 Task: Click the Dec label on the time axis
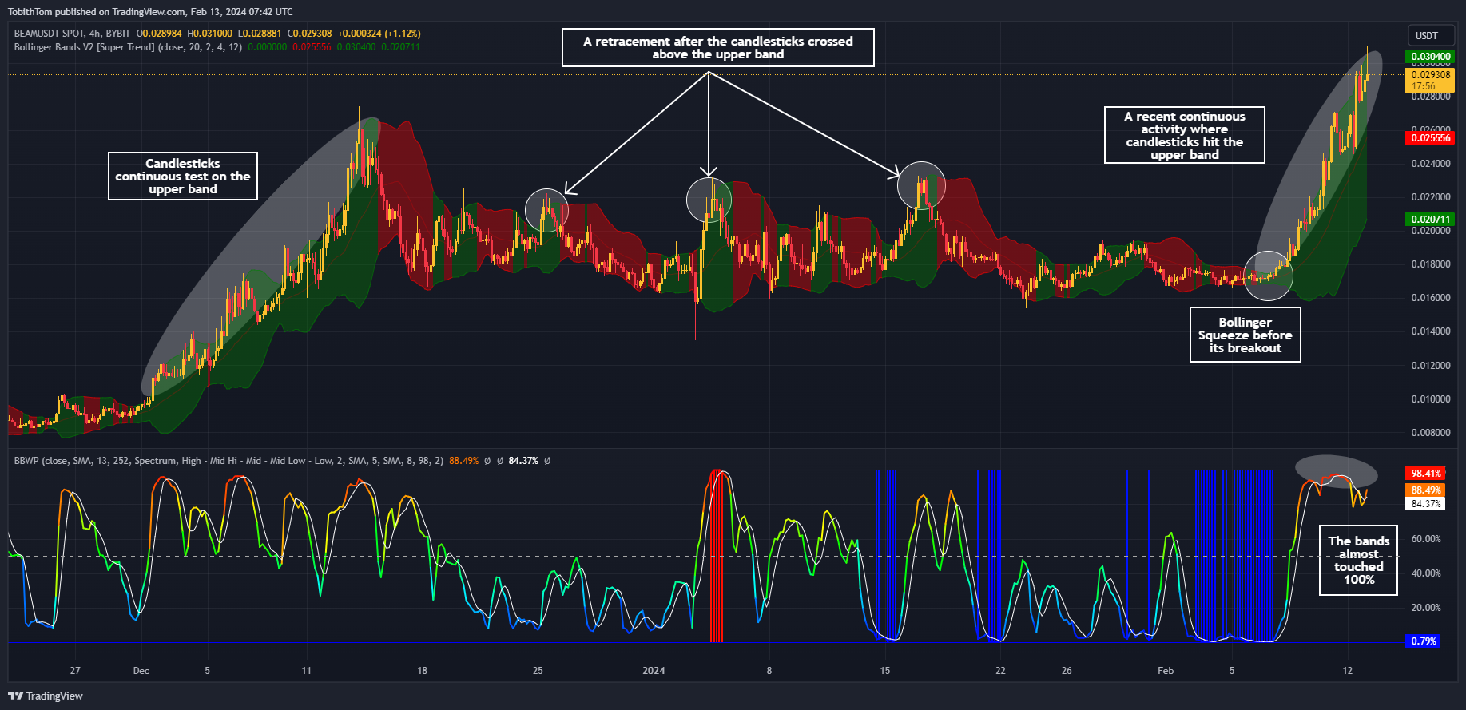pyautogui.click(x=141, y=671)
